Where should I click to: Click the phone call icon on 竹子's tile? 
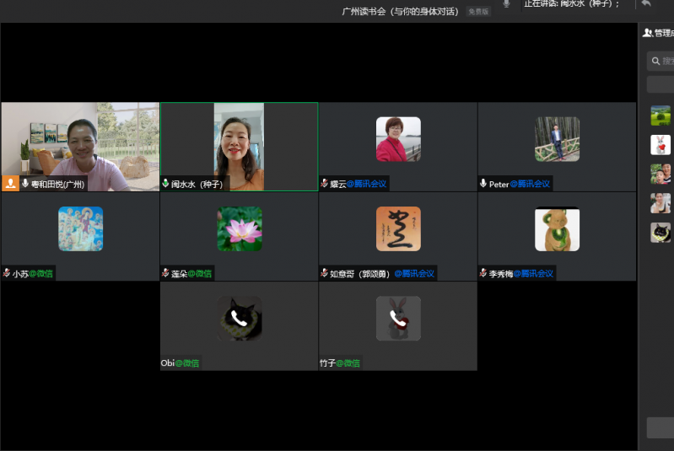398,319
